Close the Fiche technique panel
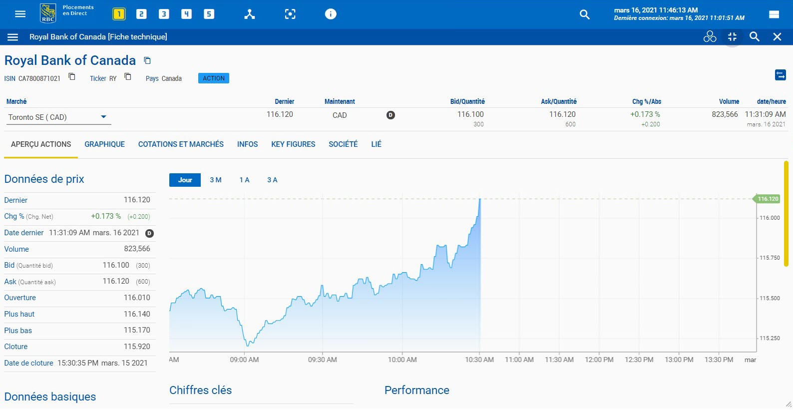The height and width of the screenshot is (410, 793). coord(777,36)
